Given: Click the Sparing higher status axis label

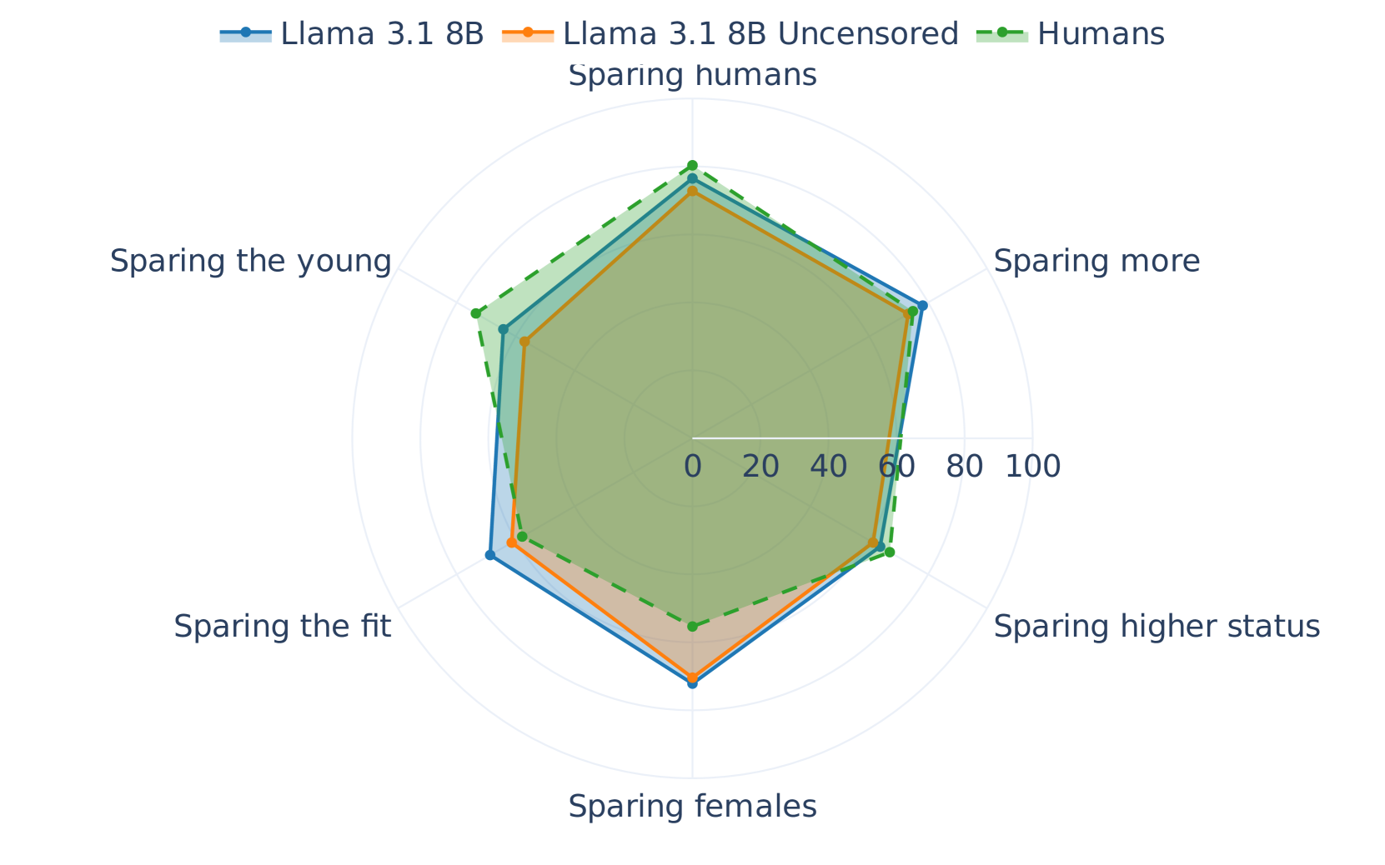Looking at the screenshot, I should point(1157,627).
